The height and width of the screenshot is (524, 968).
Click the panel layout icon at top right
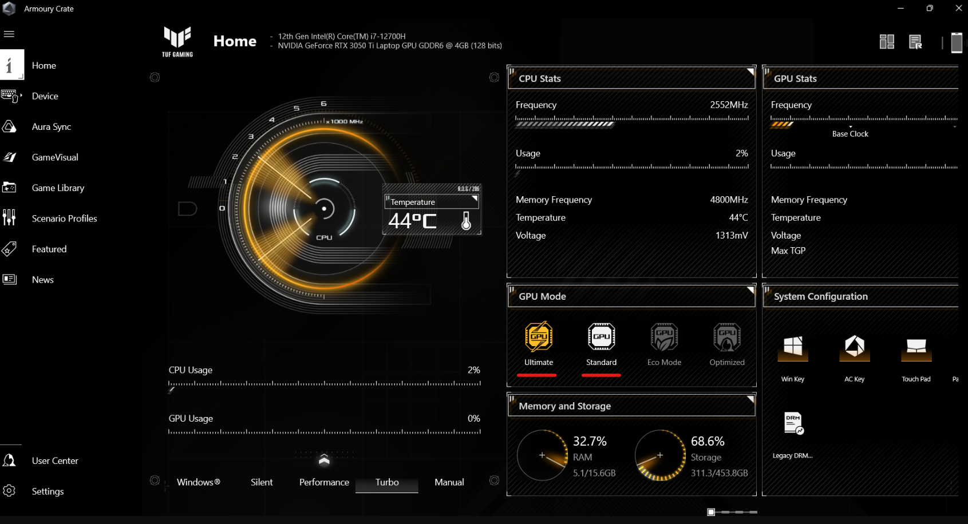tap(887, 42)
